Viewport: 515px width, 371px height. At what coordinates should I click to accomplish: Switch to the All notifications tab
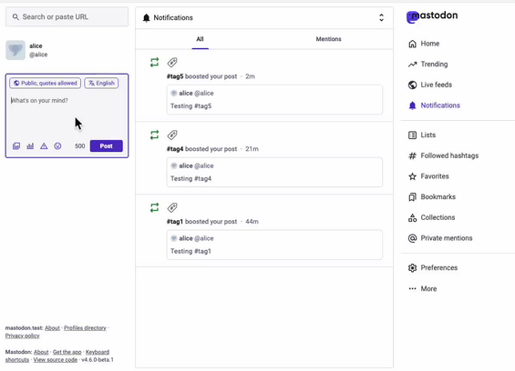click(x=200, y=39)
